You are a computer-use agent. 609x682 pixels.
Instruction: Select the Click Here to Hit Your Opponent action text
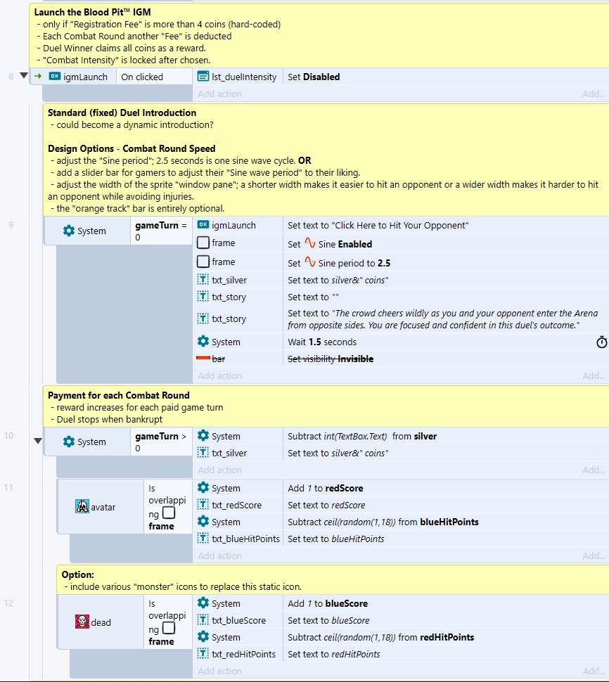[378, 225]
